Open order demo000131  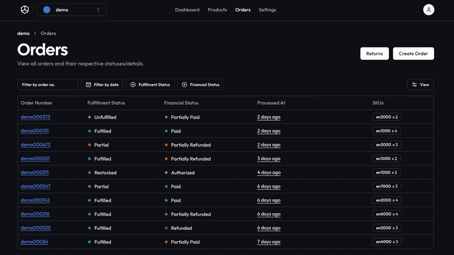pos(35,131)
